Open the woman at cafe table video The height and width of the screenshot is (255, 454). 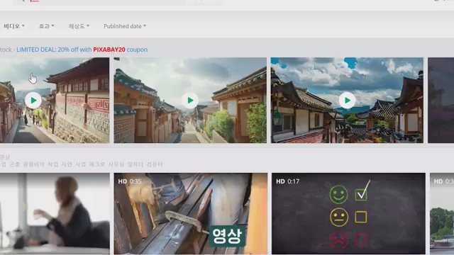point(55,214)
